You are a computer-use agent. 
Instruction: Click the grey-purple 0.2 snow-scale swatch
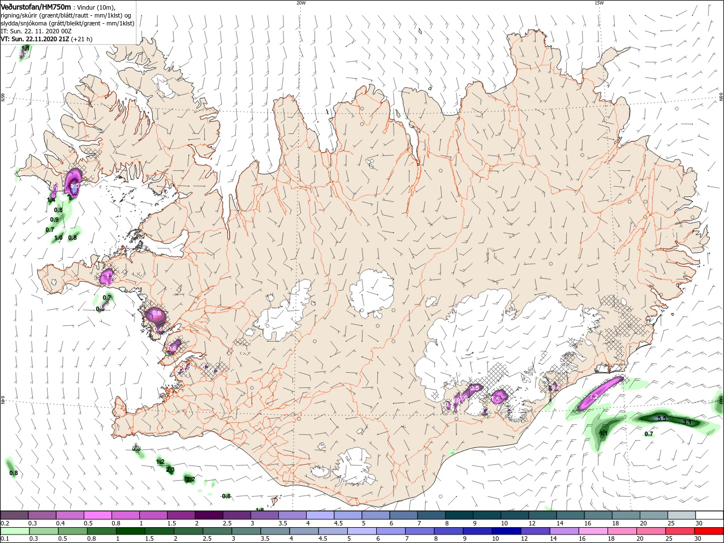pos(15,515)
